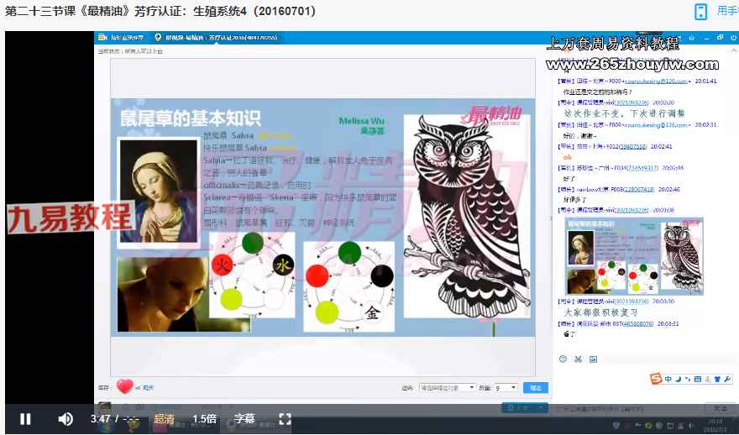
Task: Click the blue send gift button
Action: click(x=536, y=387)
